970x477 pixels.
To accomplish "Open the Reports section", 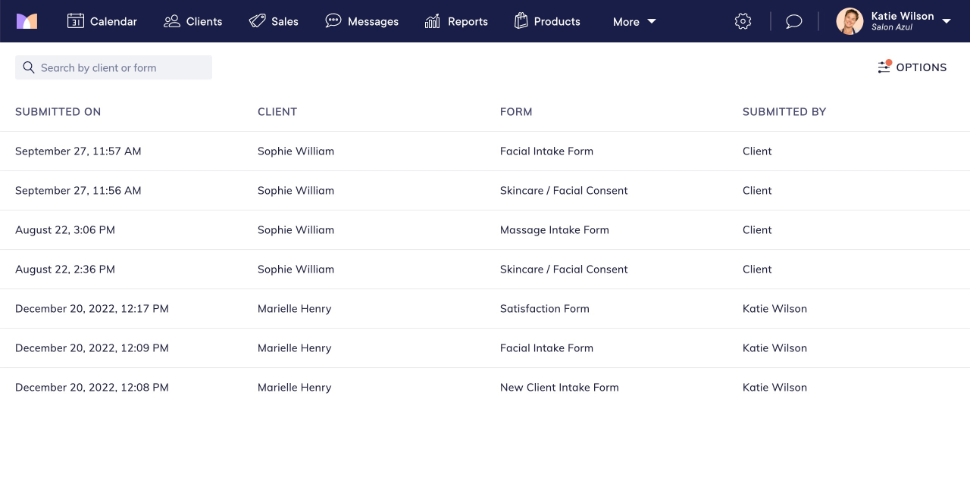I will [x=456, y=21].
